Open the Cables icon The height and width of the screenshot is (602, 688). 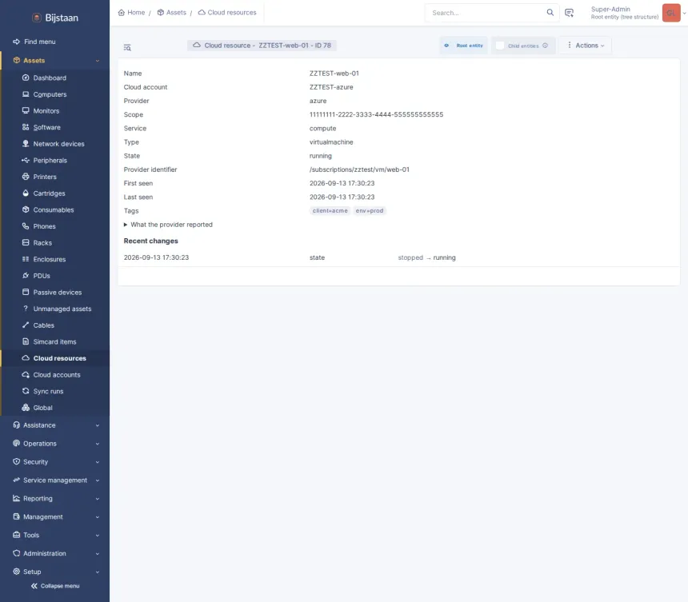pyautogui.click(x=26, y=325)
